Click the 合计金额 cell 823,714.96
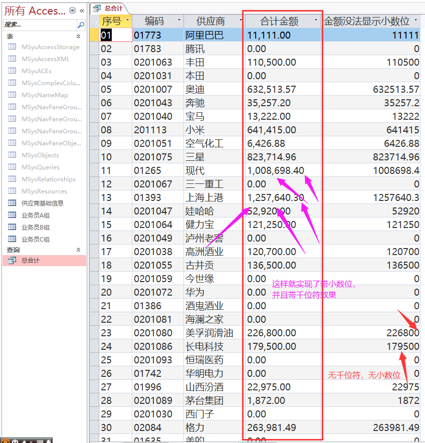 [284, 157]
